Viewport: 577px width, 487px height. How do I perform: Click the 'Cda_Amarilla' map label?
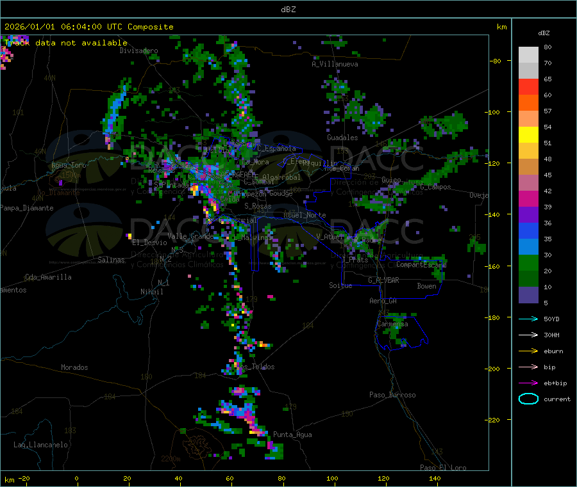pos(48,277)
